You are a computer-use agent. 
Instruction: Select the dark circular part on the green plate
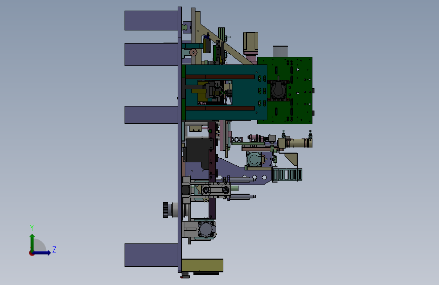(x=278, y=90)
